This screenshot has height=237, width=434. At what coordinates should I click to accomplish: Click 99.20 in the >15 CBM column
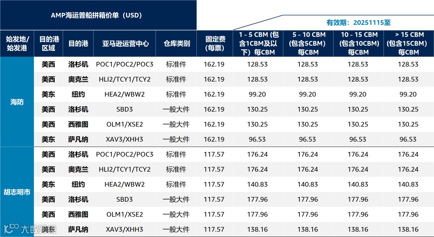408,94
